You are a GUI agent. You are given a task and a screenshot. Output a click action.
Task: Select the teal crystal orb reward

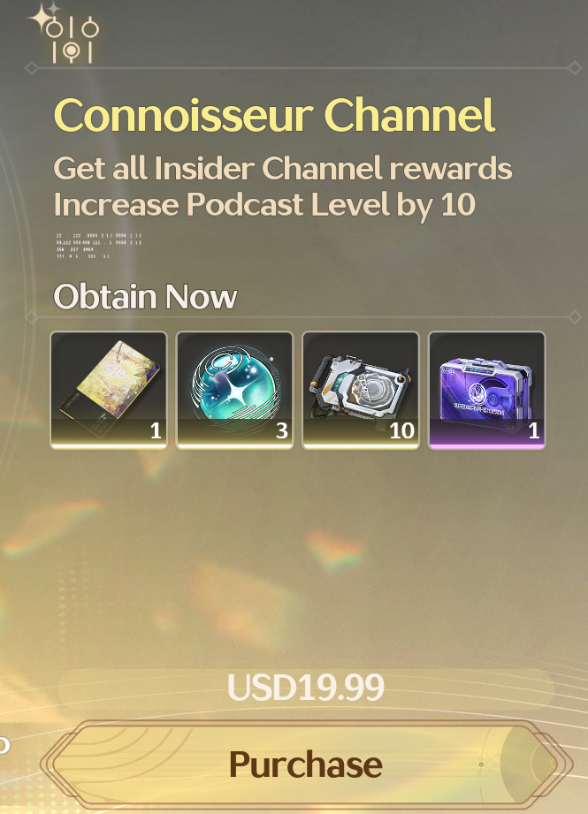coord(235,391)
